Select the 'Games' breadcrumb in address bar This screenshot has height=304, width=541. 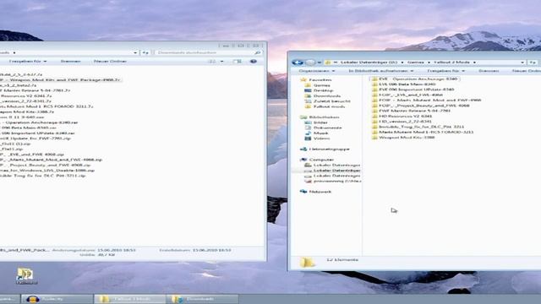[415, 62]
